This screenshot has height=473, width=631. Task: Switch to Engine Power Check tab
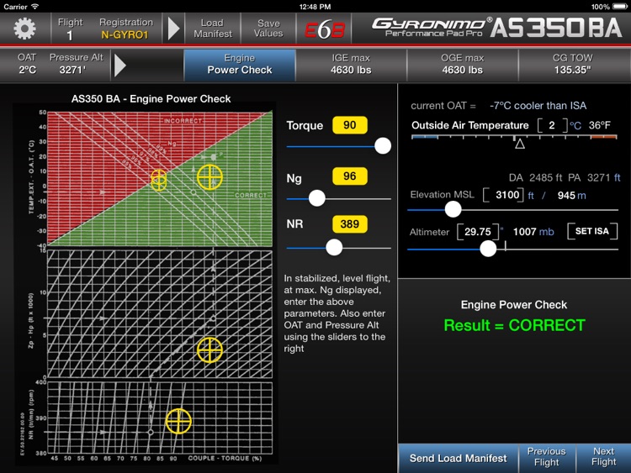pos(240,65)
